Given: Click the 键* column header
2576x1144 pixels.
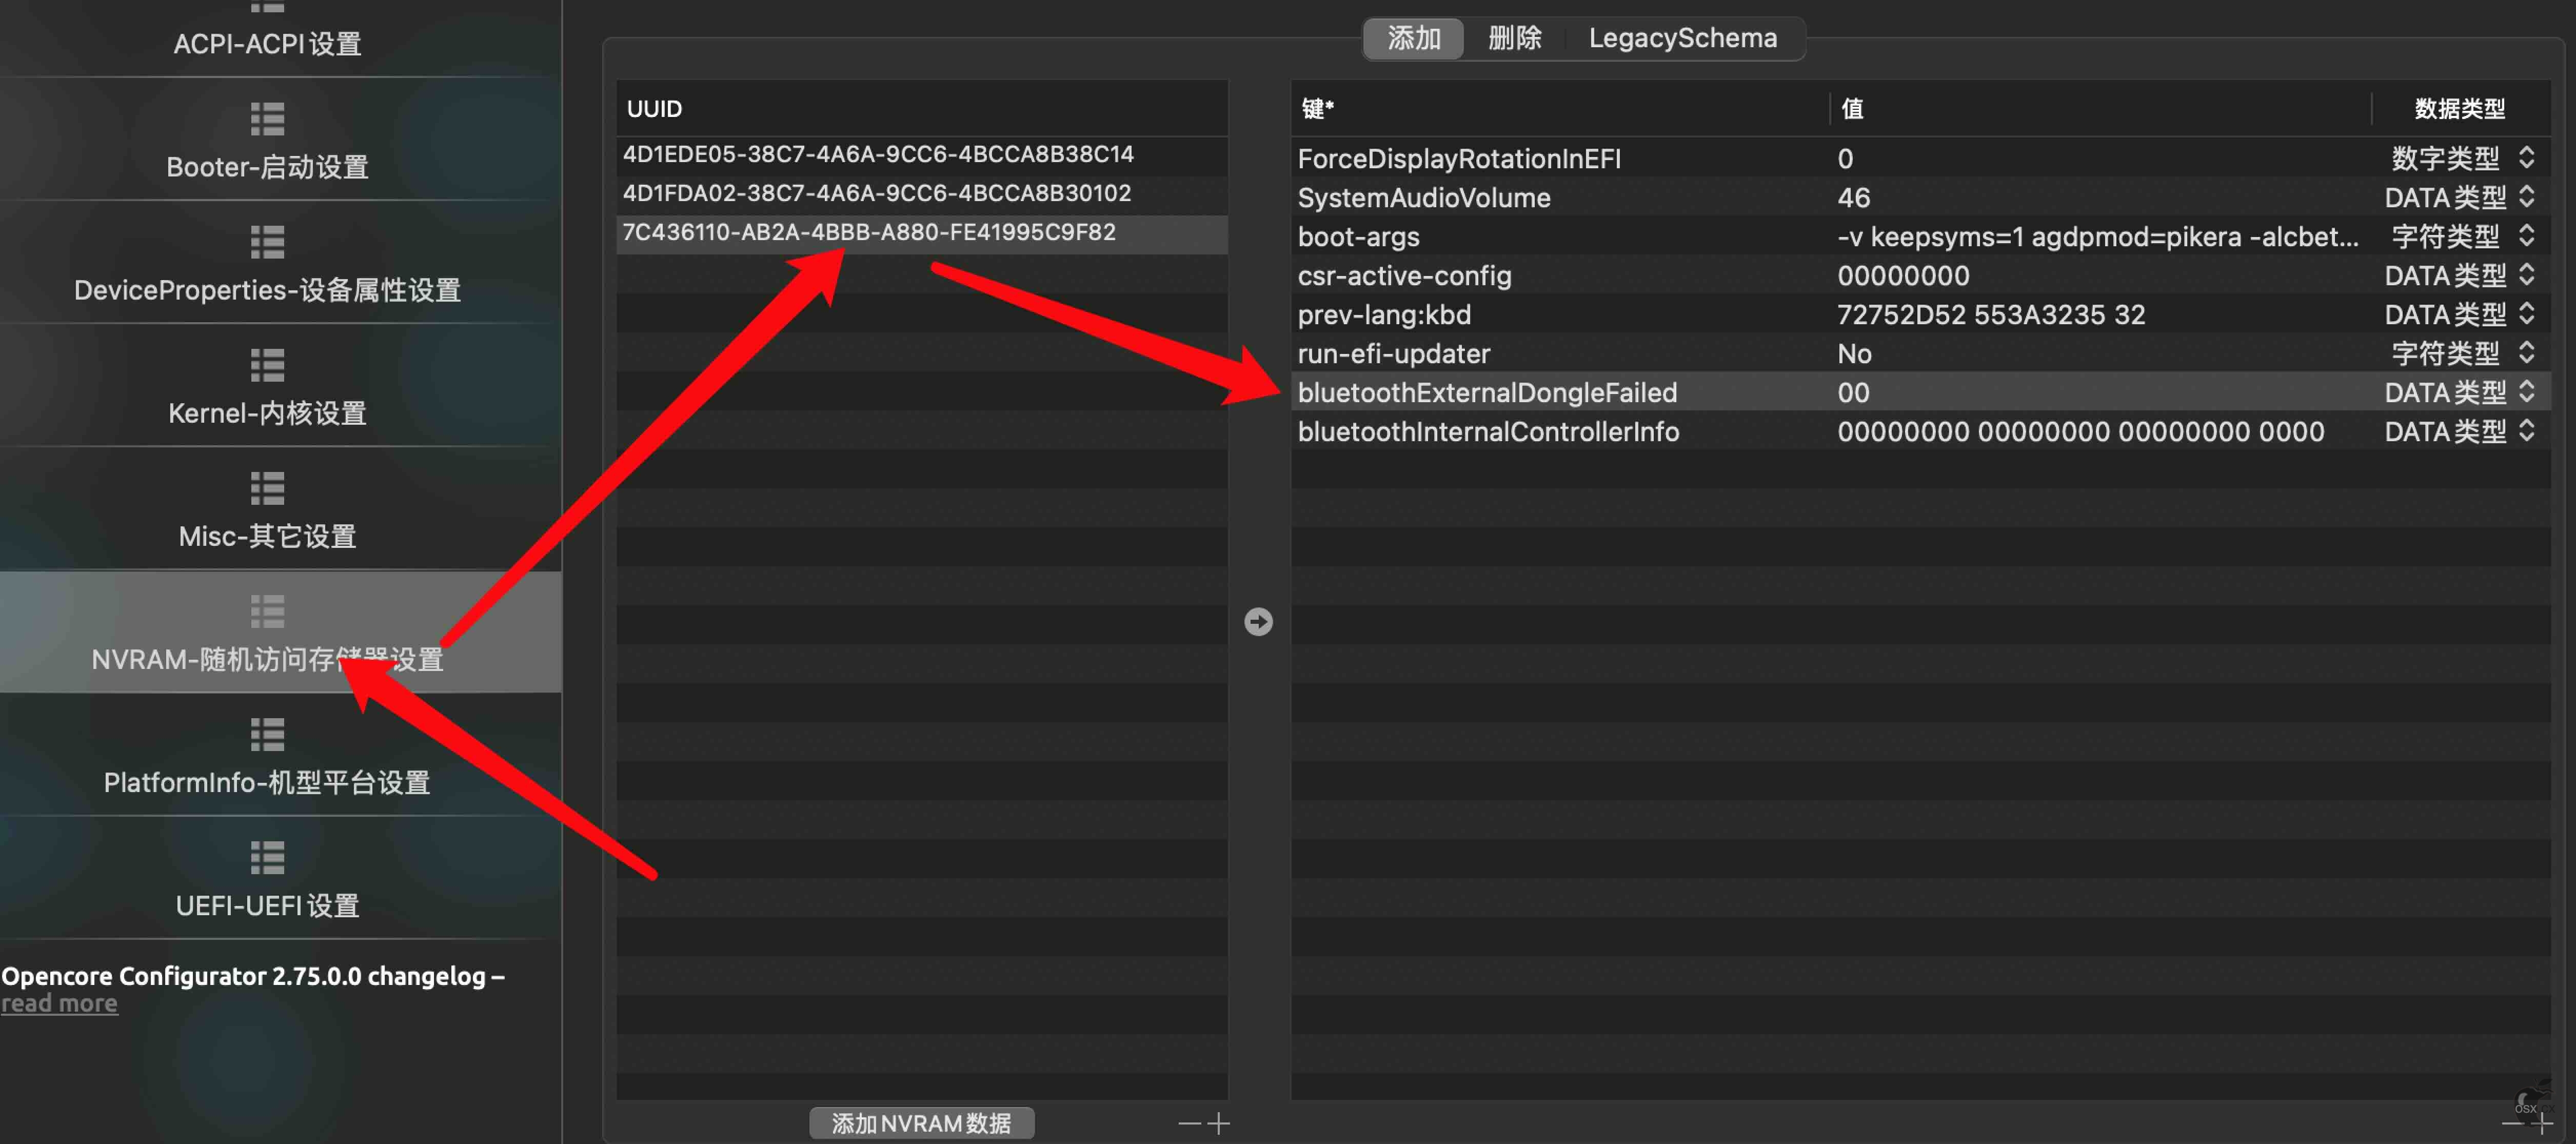Looking at the screenshot, I should [1560, 108].
